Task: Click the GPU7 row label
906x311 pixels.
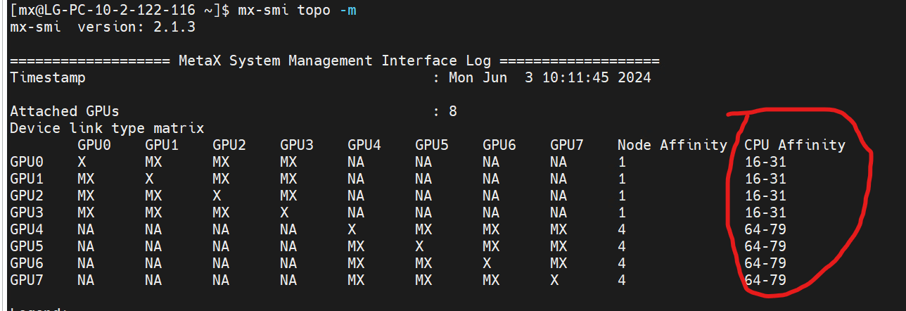Action: [x=27, y=280]
